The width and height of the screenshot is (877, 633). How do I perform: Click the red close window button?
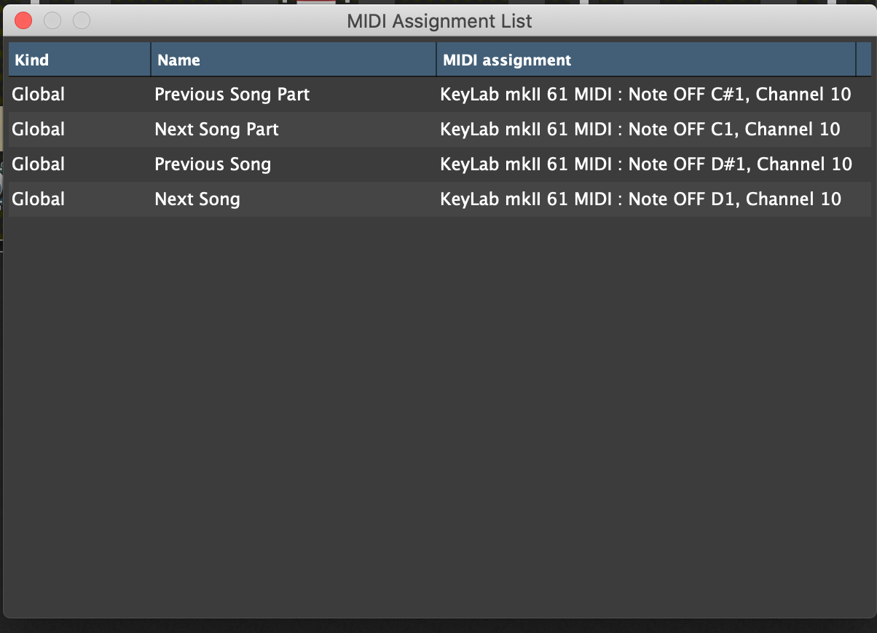click(23, 21)
